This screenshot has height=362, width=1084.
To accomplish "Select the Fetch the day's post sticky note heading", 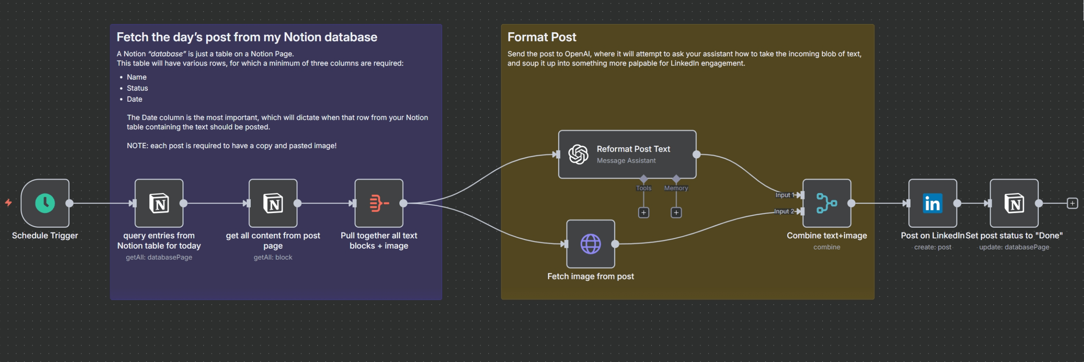I will pos(246,37).
